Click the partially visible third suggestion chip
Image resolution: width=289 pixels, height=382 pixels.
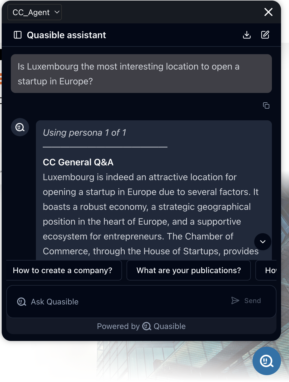coord(268,270)
